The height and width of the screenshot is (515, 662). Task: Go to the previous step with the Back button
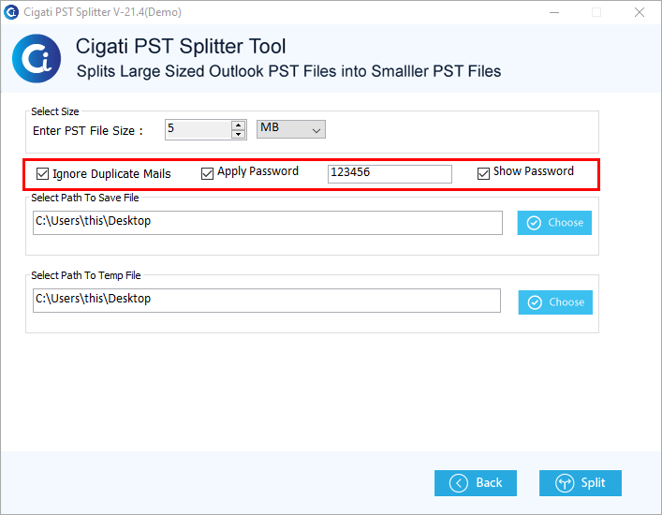[x=476, y=483]
